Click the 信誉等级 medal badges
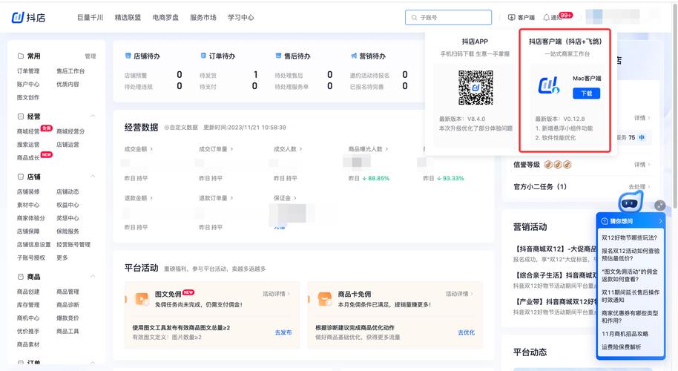Viewport: 678px width, 371px height. click(558, 165)
